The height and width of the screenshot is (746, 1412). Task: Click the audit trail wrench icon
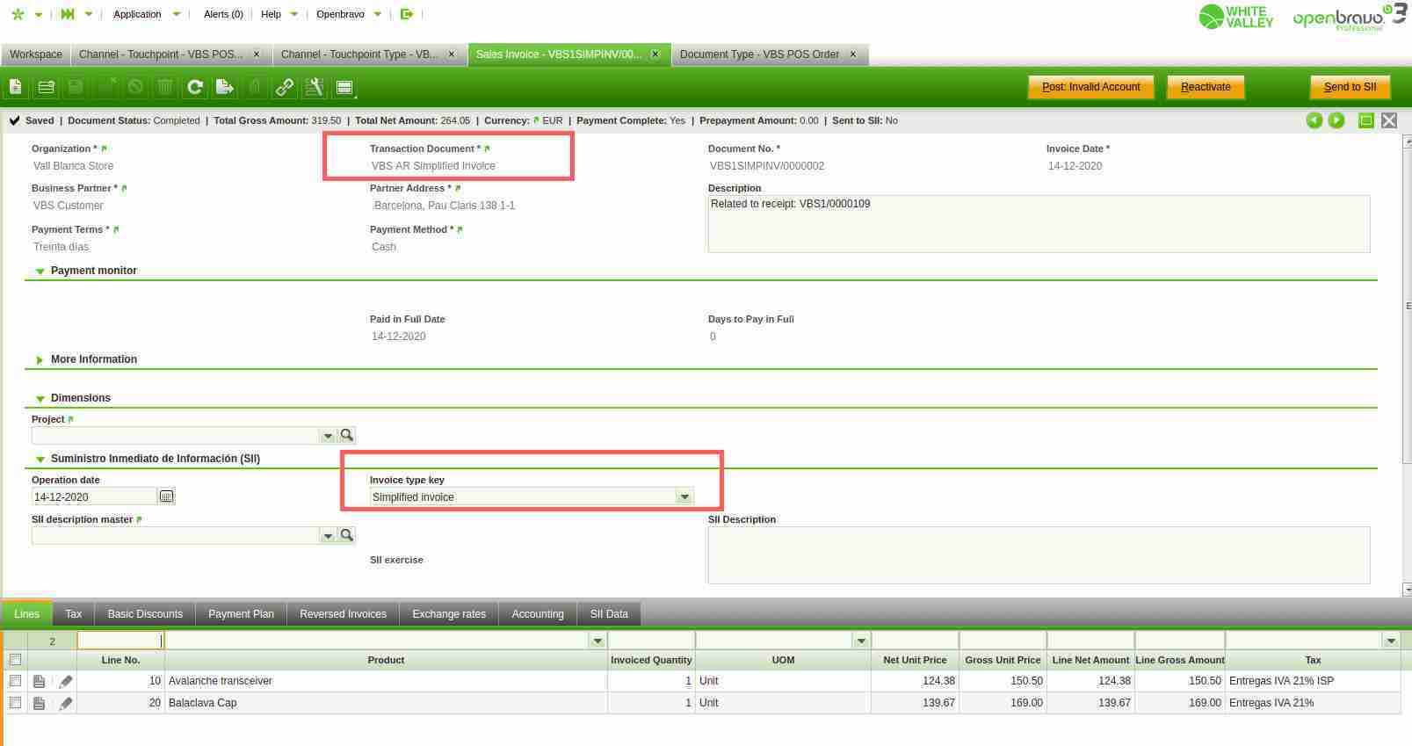click(x=314, y=87)
